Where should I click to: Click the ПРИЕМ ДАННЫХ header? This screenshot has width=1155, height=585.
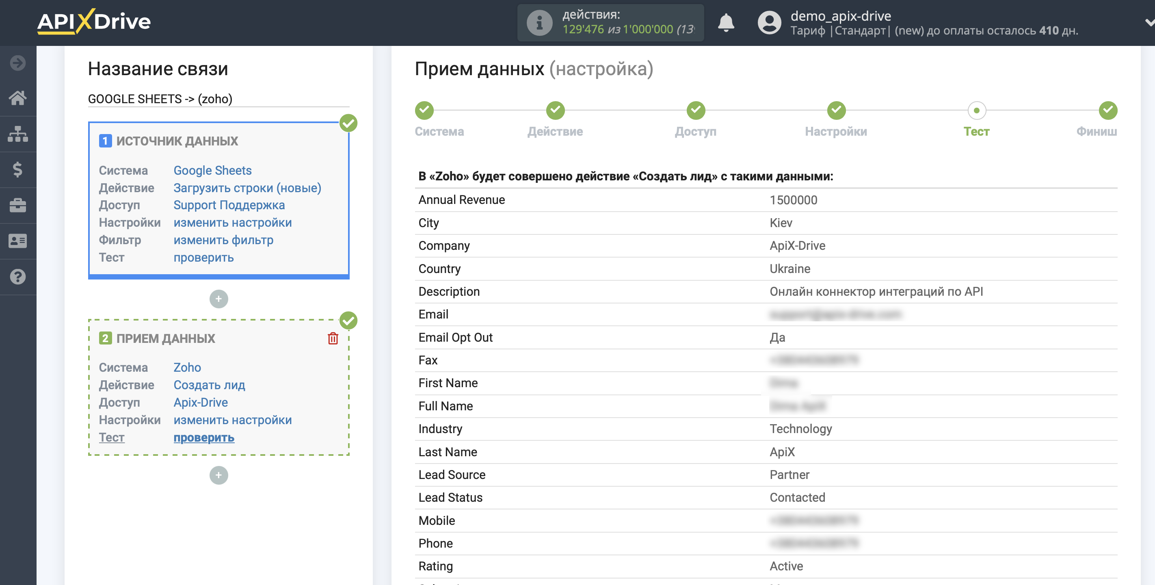click(x=166, y=338)
